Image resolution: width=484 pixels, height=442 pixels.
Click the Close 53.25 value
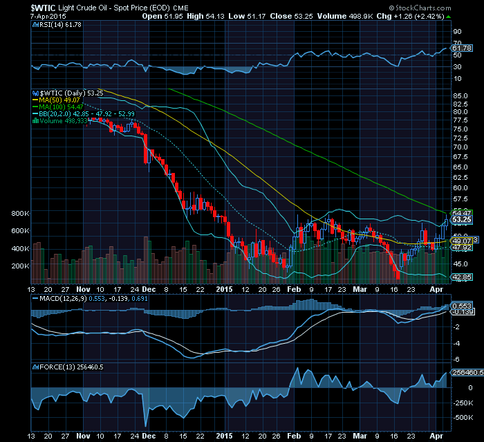[291, 17]
